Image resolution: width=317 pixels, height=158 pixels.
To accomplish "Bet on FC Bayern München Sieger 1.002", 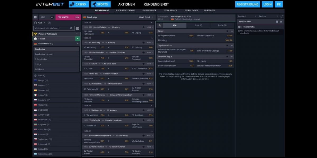I will (176, 36).
